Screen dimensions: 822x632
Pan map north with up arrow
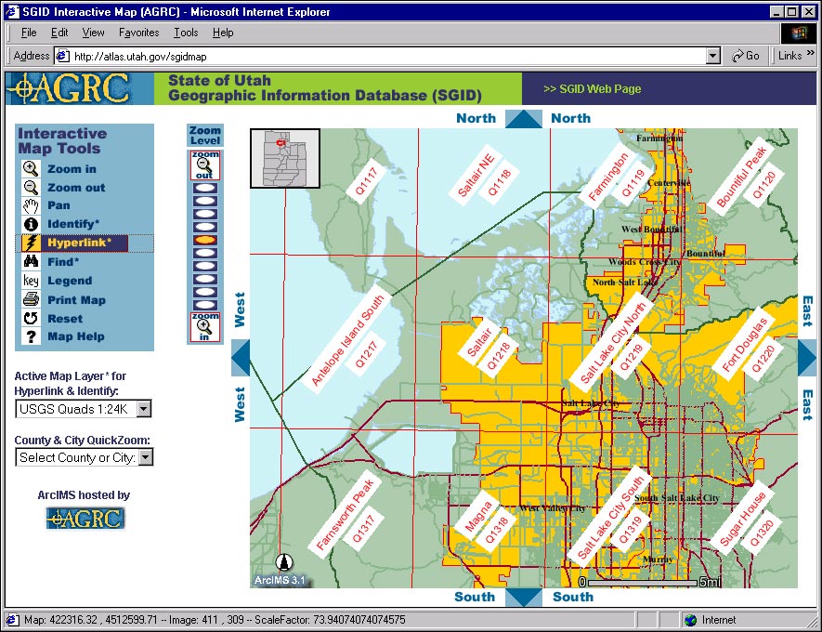(x=523, y=119)
